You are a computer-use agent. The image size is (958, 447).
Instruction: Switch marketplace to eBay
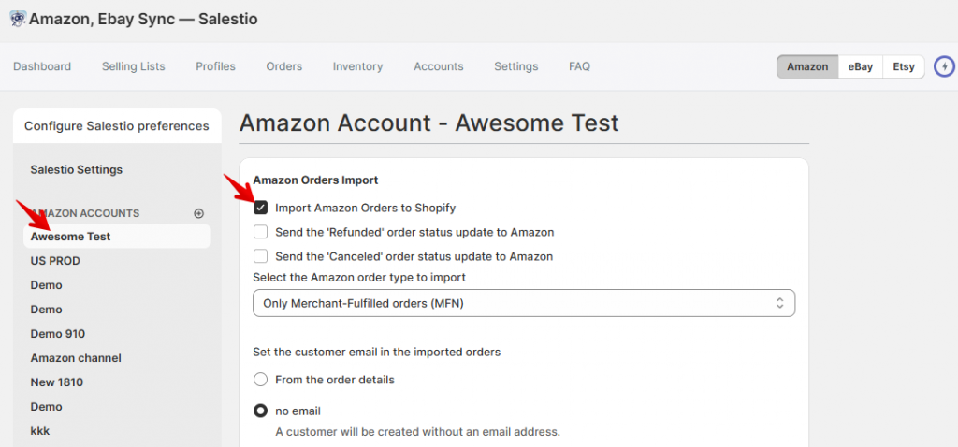(860, 66)
